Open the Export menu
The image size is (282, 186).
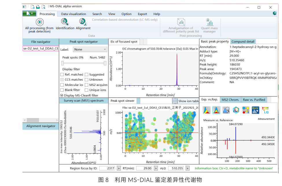(142, 14)
